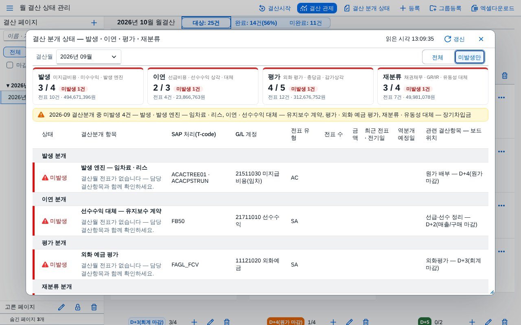Click 미발생 status for 외화 예금 평가 row
The image size is (521, 325).
pos(55,264)
